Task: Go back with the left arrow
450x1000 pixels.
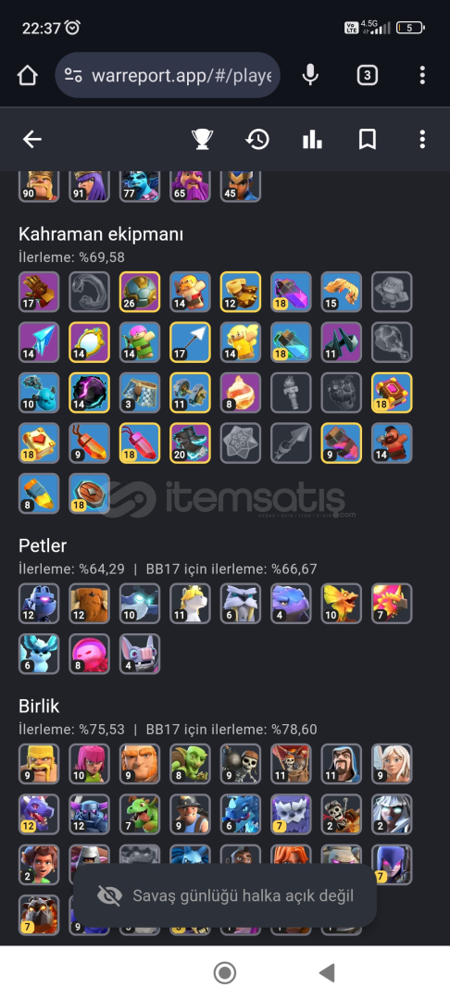Action: tap(31, 139)
